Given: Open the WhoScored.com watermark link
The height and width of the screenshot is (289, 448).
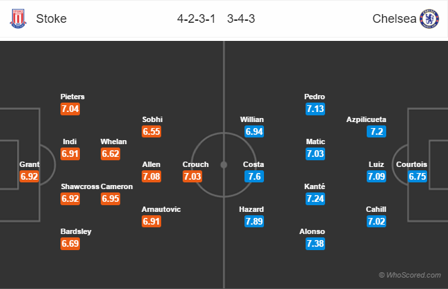Looking at the screenshot, I should [x=410, y=275].
